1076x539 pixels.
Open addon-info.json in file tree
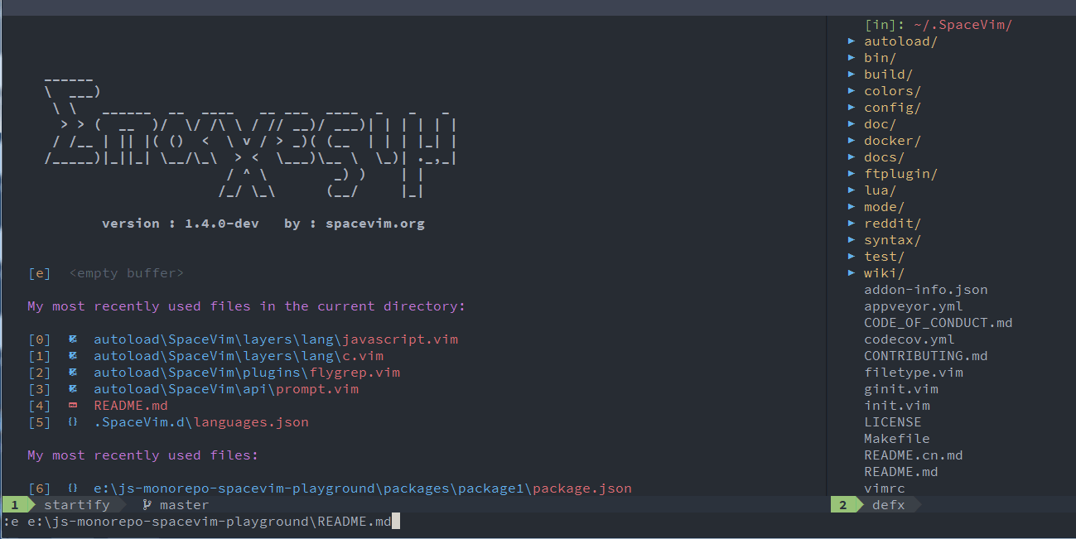click(926, 290)
